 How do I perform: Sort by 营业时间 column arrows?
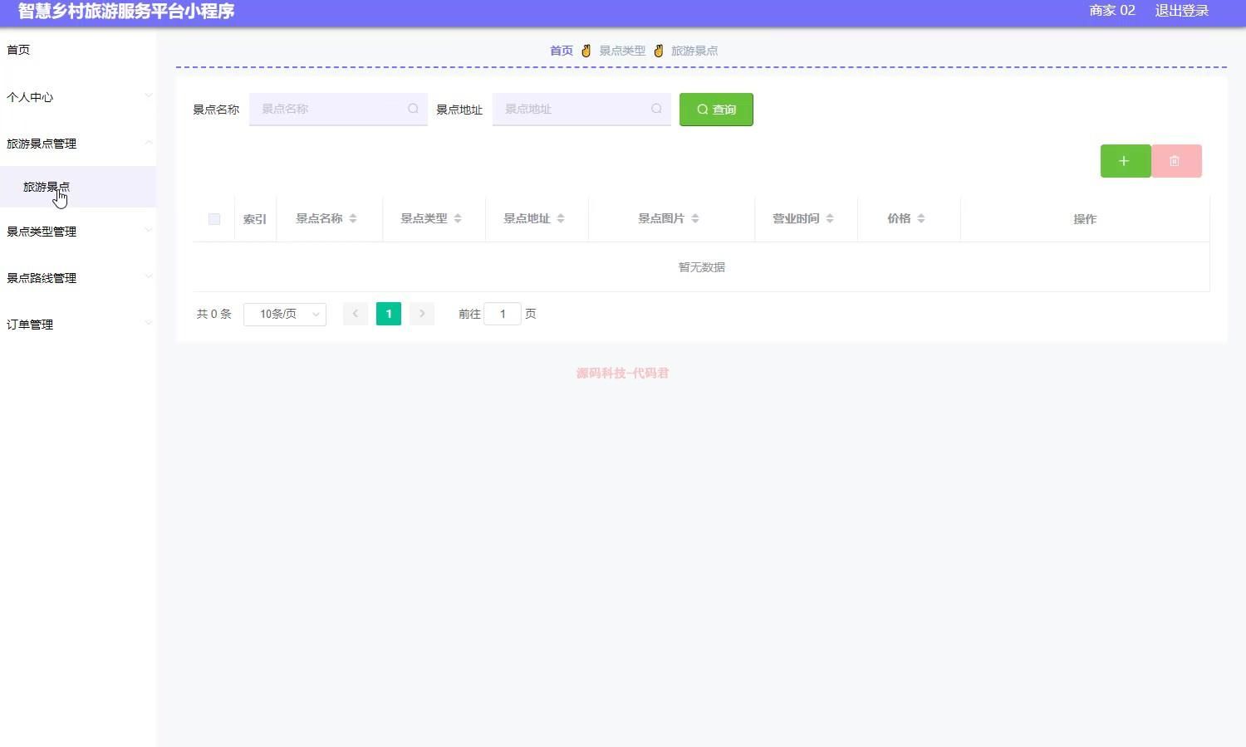click(830, 218)
